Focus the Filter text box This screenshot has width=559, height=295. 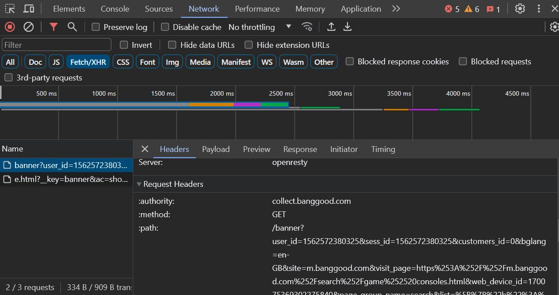(x=56, y=45)
